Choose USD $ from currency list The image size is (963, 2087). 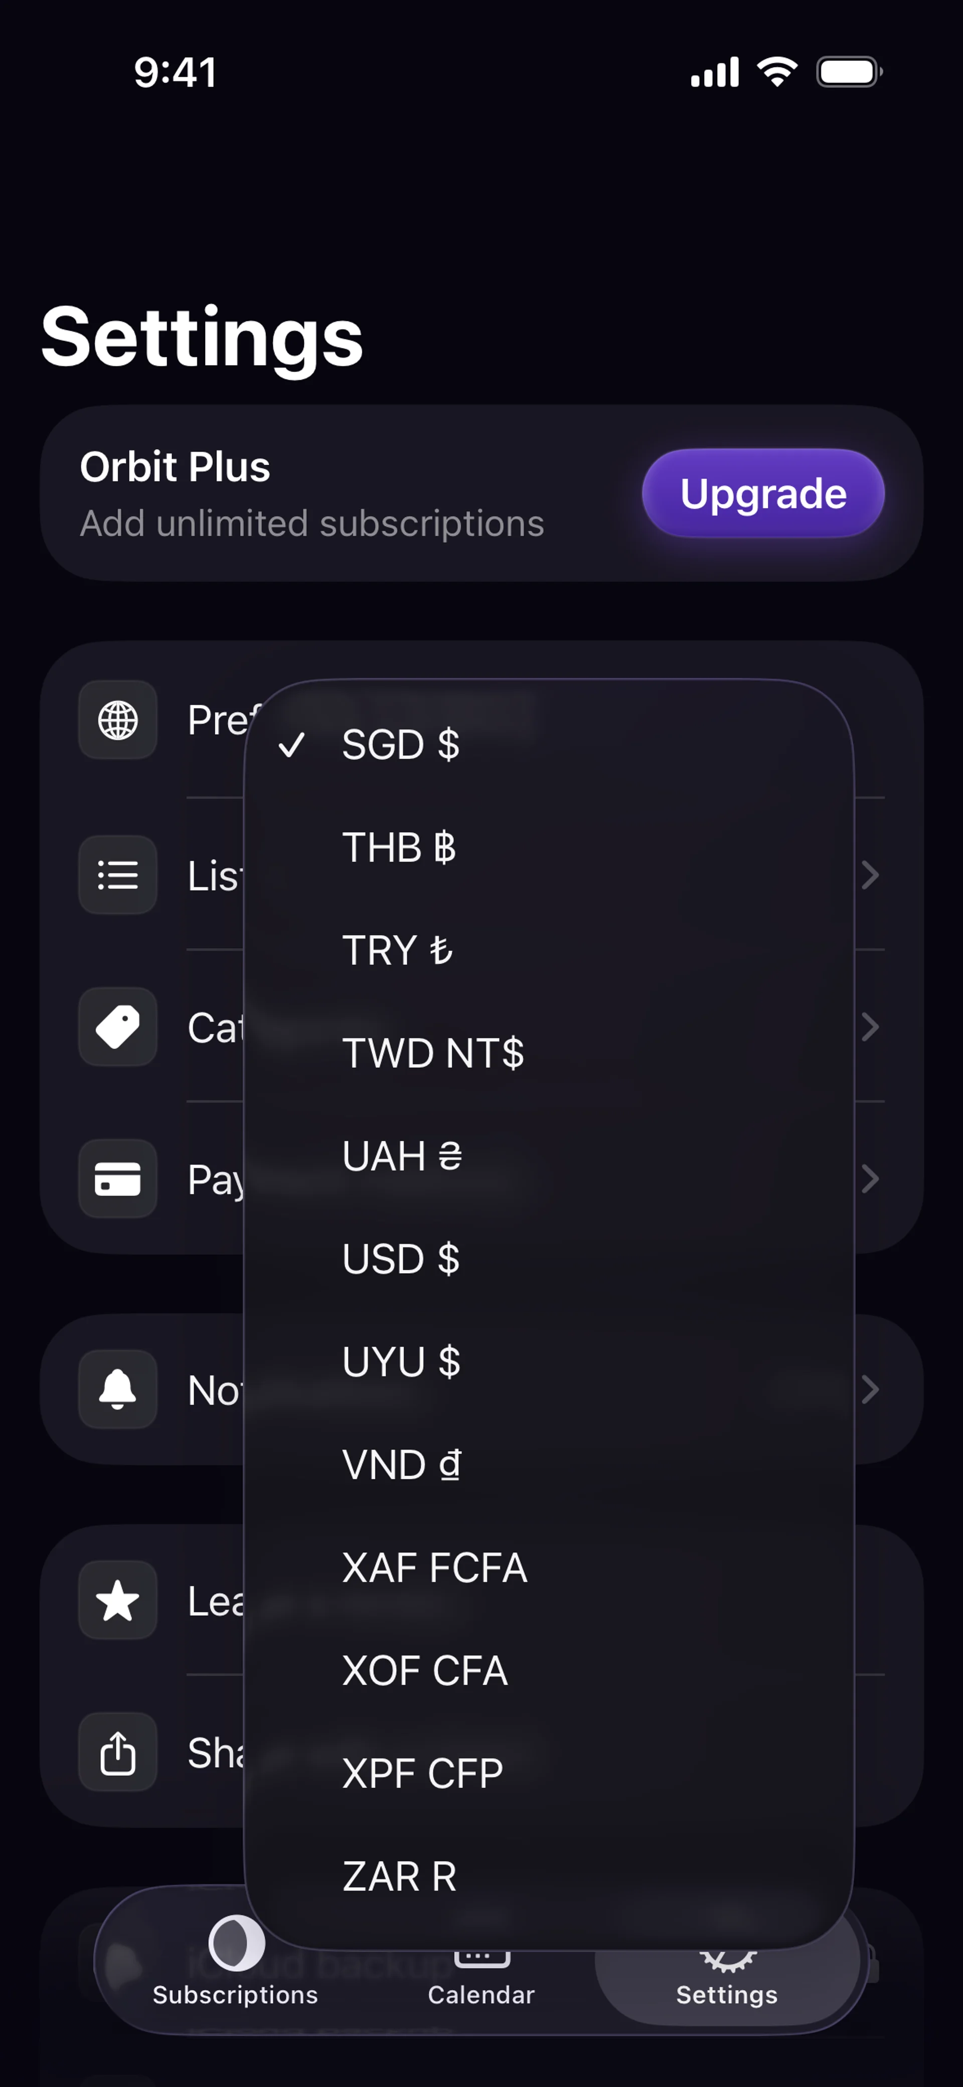click(400, 1259)
